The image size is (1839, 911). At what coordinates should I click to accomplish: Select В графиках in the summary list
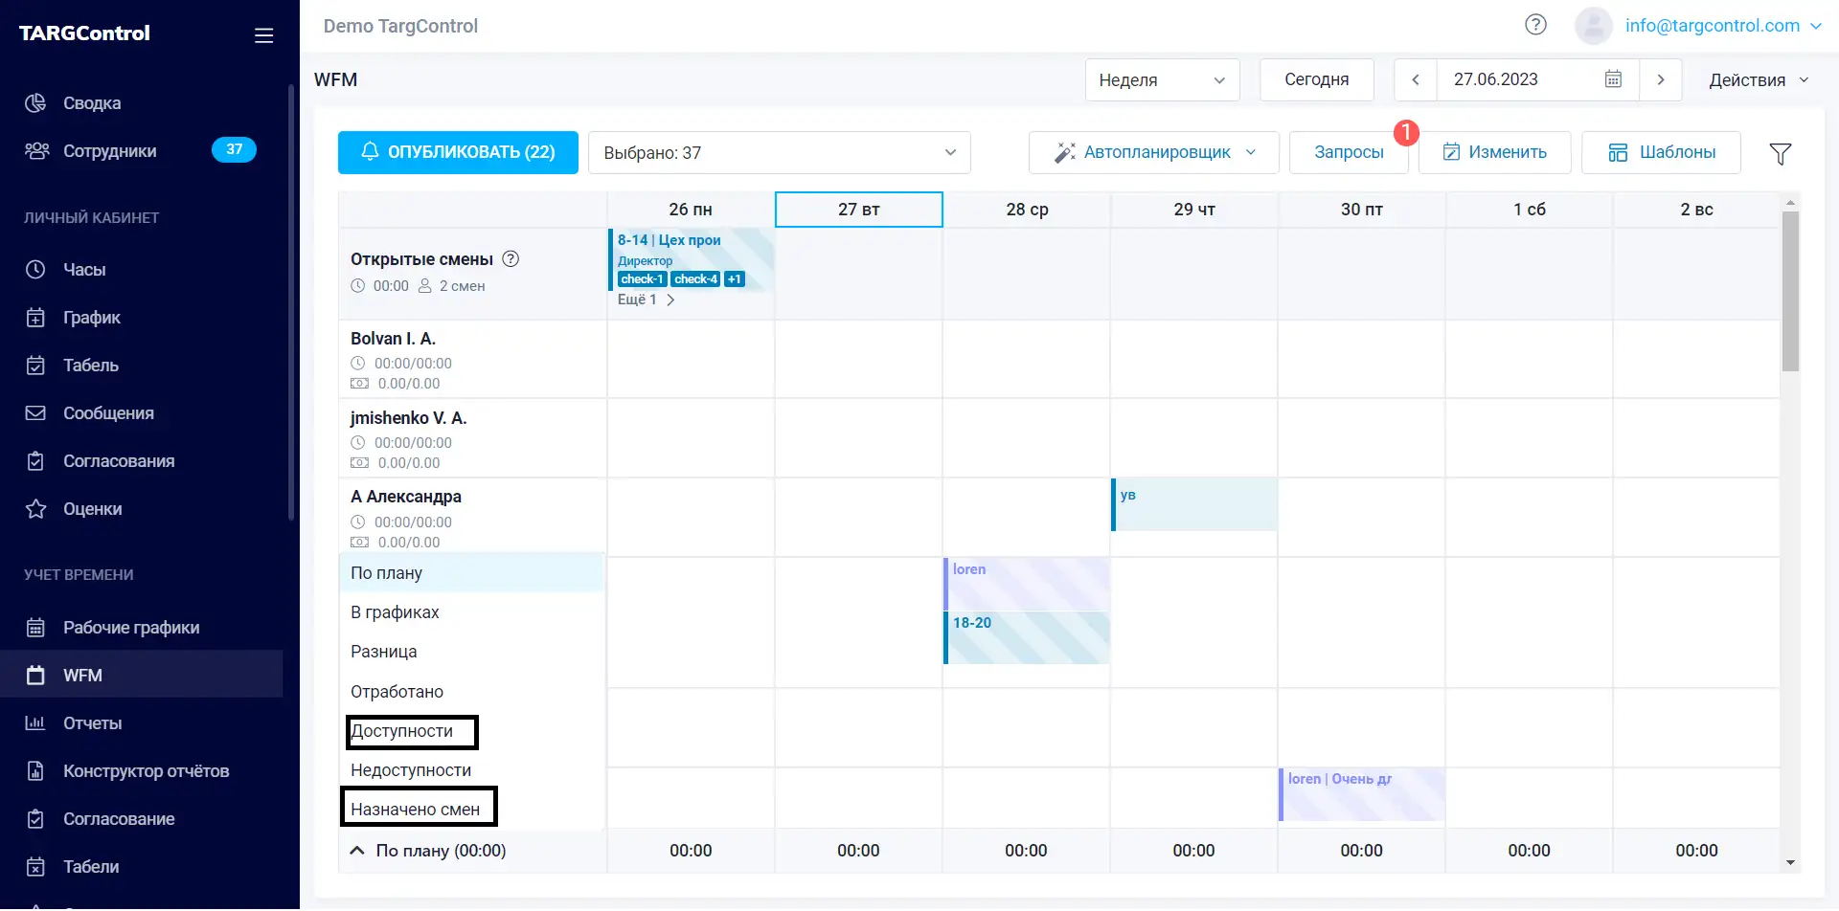click(471, 612)
